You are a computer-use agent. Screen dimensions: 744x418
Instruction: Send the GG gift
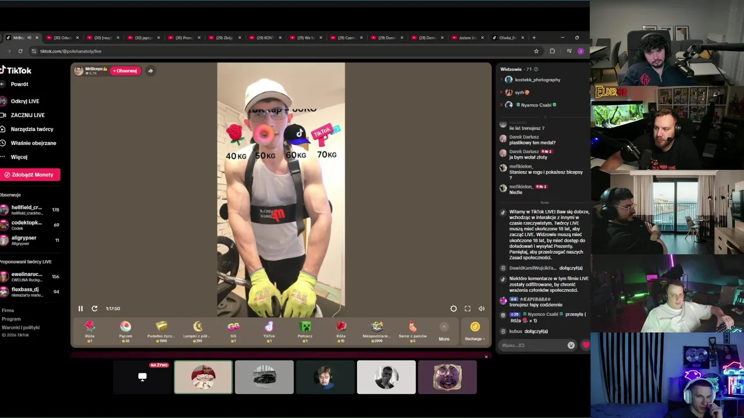coord(233,331)
